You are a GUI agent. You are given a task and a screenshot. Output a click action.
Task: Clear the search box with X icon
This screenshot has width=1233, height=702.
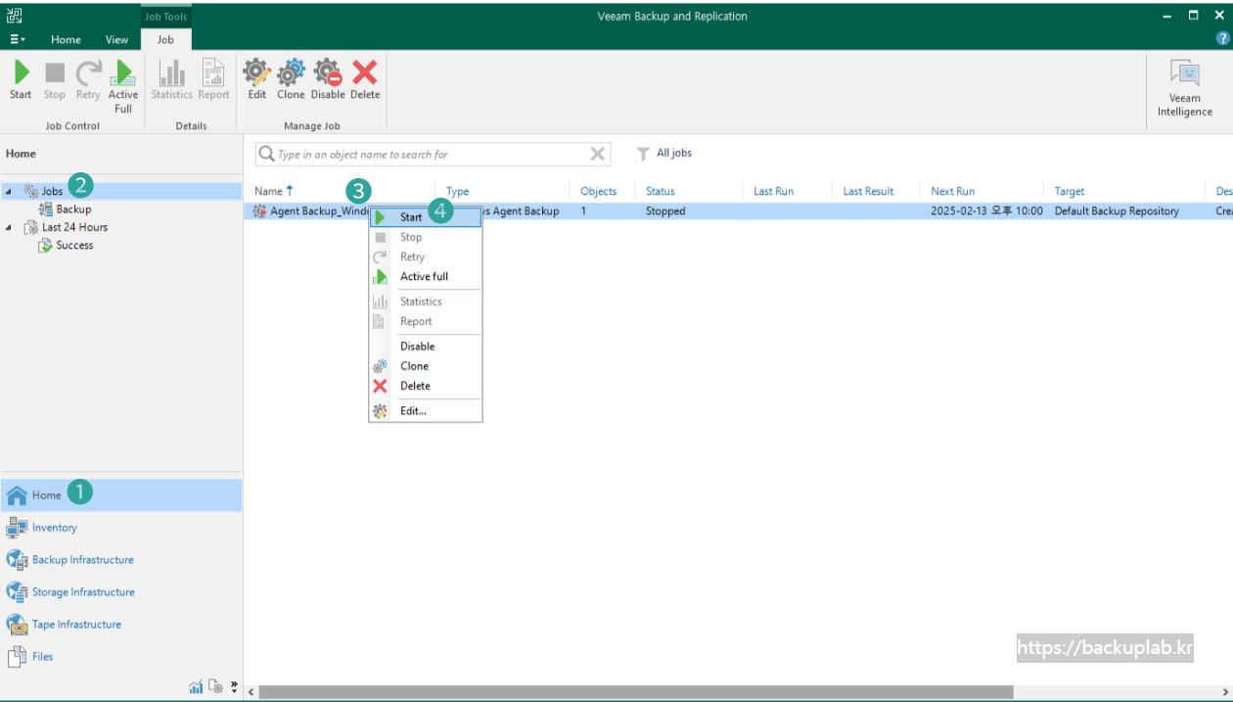click(597, 154)
